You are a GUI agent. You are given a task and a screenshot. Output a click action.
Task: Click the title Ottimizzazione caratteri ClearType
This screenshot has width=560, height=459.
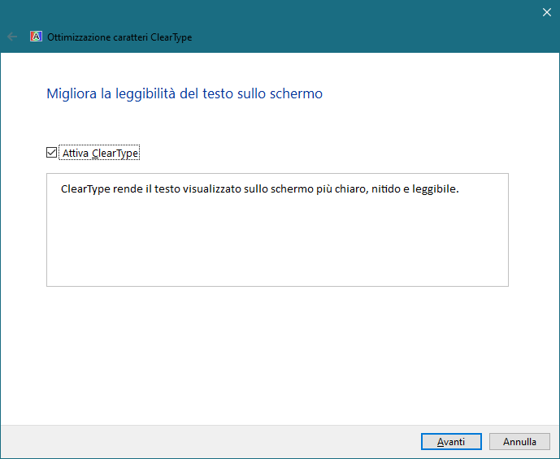point(119,37)
